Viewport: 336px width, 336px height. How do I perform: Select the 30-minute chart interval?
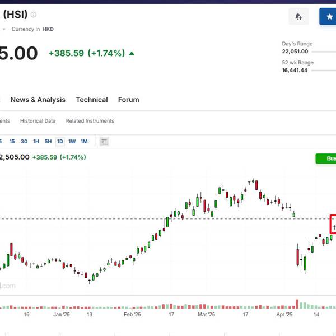click(x=24, y=142)
